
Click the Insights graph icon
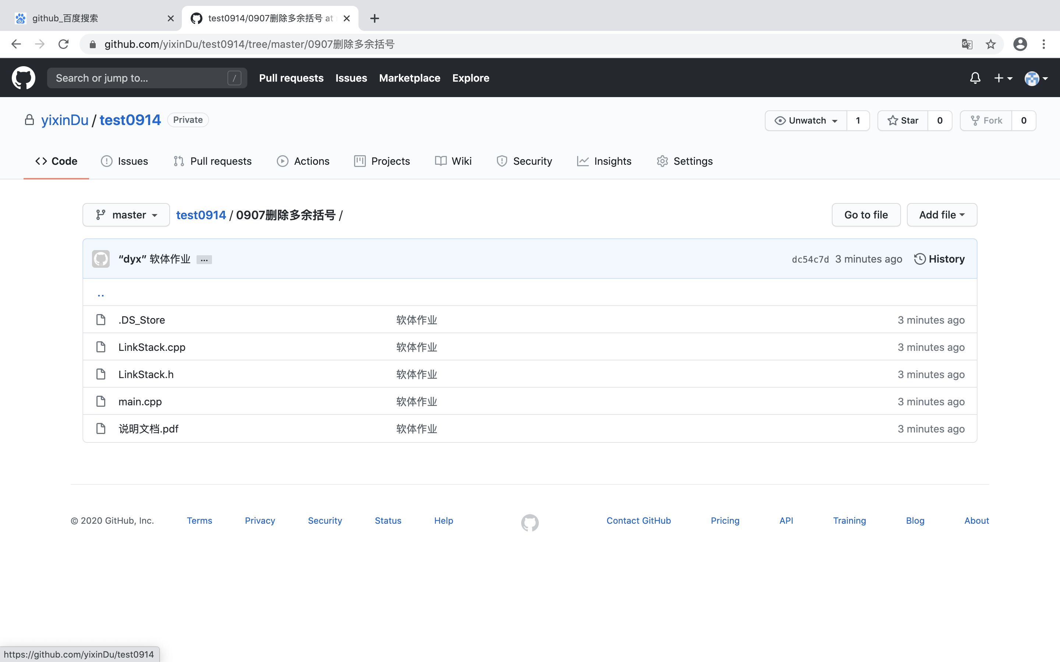click(583, 161)
